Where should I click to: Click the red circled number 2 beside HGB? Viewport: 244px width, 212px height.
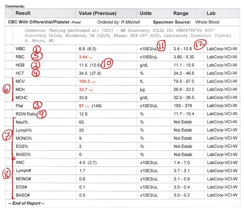36,65
